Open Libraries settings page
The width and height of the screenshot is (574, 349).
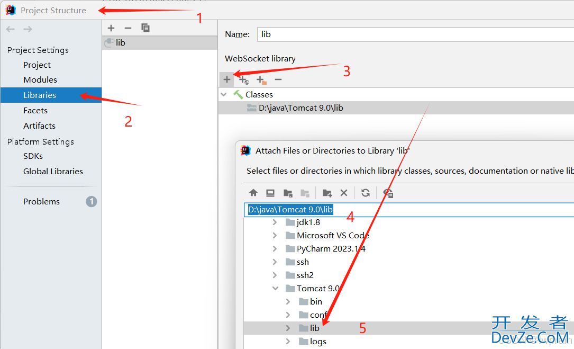coord(51,95)
